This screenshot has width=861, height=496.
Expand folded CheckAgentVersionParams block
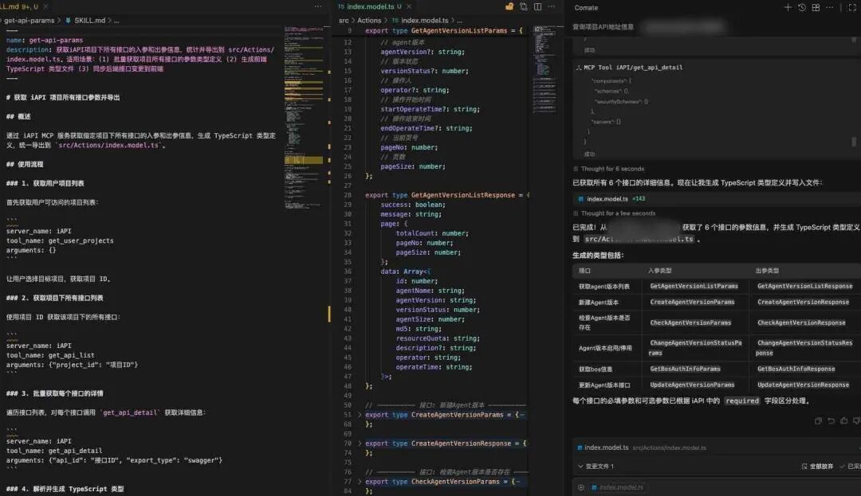(360, 482)
